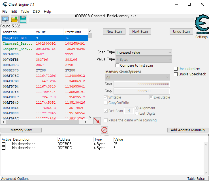The image size is (209, 181).
Task: Activate the address 00227928 entry checkbox
Action: 4,144
